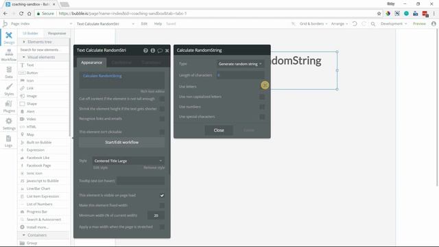Open the Logs tab in the sidebar
This screenshot has height=247, width=439.
coord(9,141)
